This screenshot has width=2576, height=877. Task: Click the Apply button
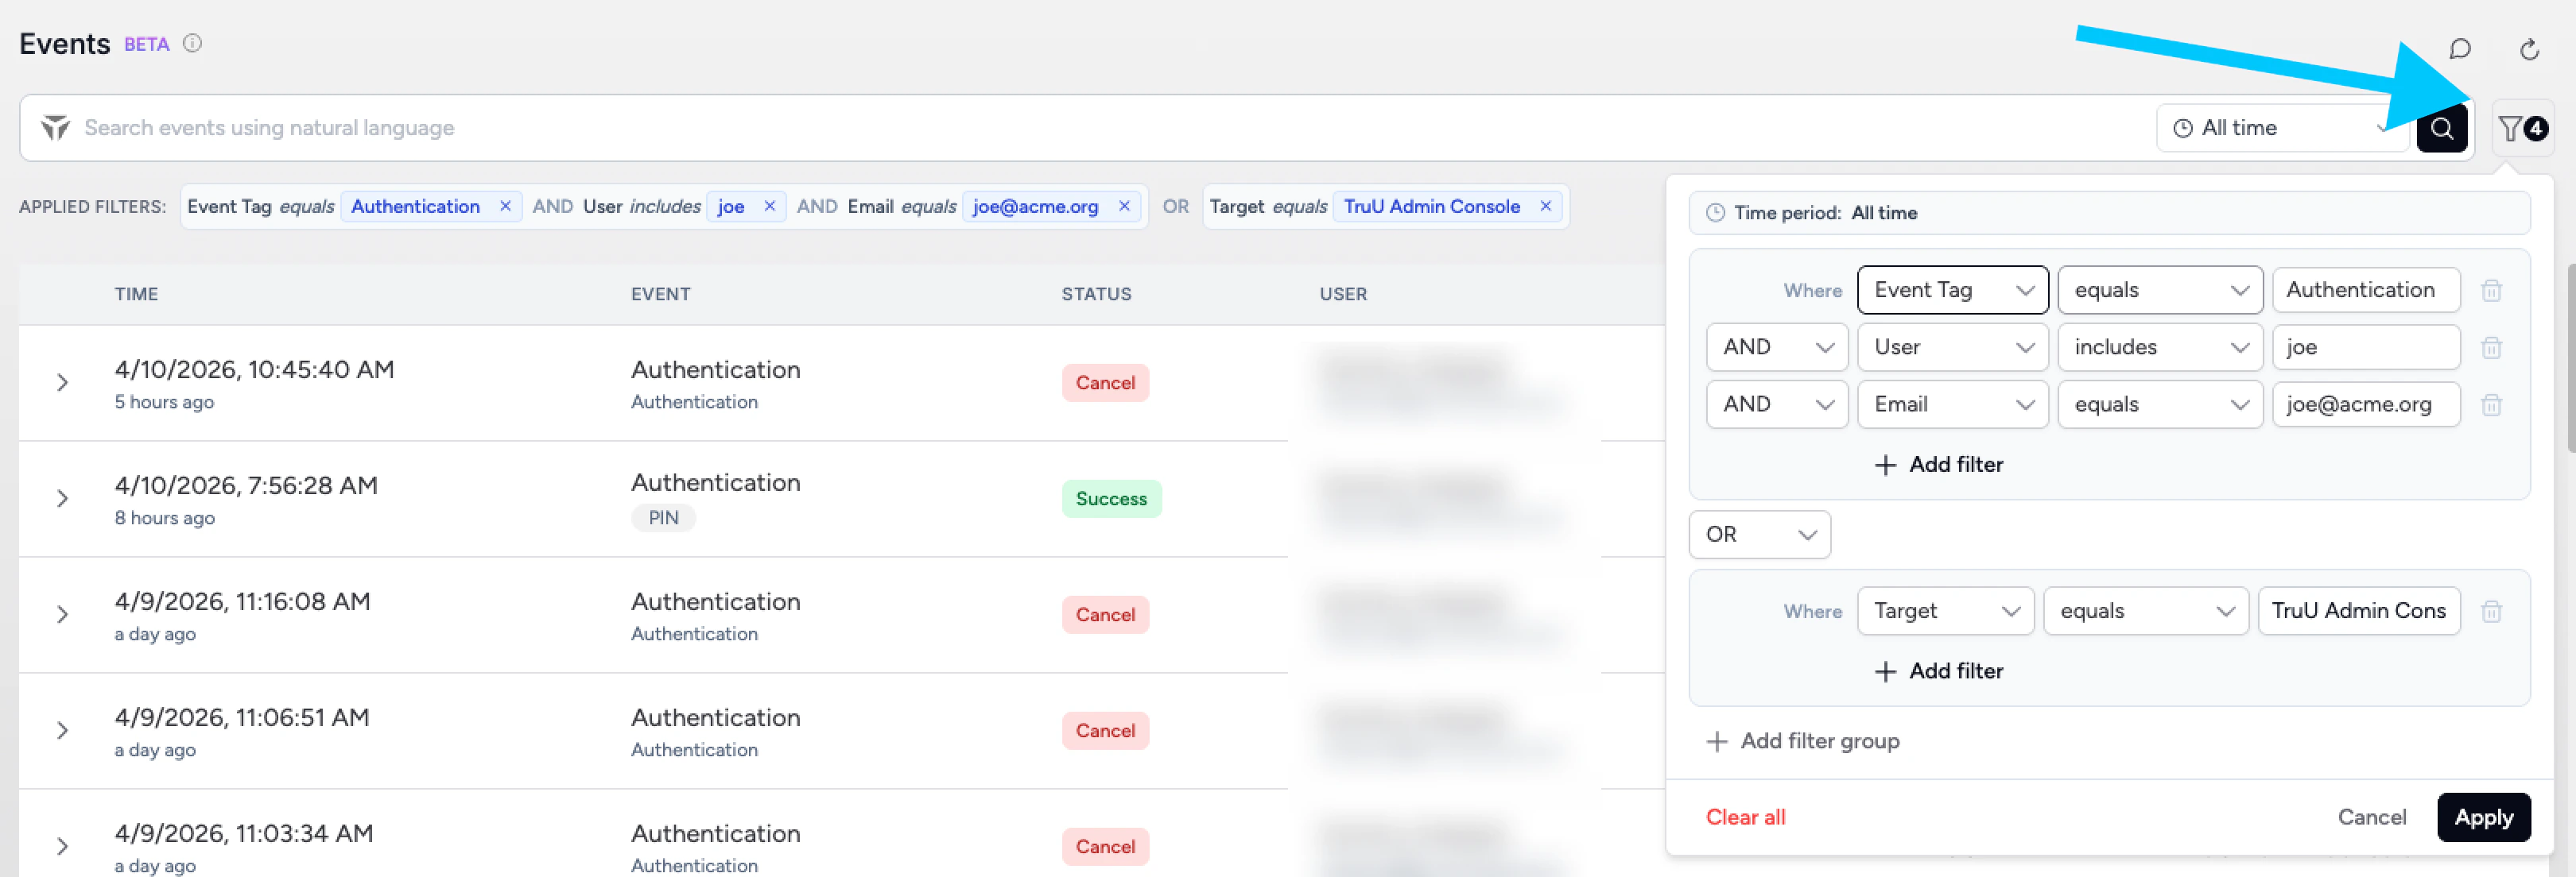(2482, 817)
